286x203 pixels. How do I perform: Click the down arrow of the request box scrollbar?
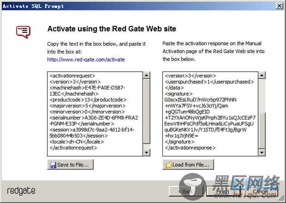coord(147,153)
